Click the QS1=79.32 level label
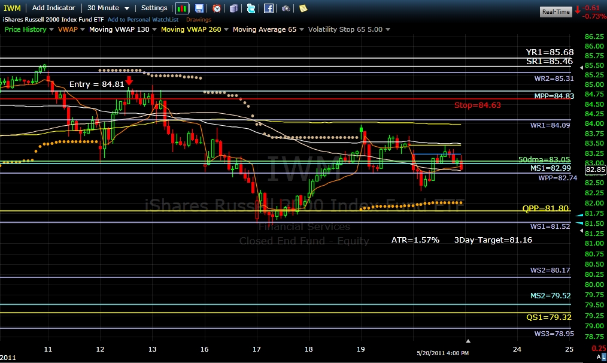Screen dimensions: 607x363 tap(548, 317)
